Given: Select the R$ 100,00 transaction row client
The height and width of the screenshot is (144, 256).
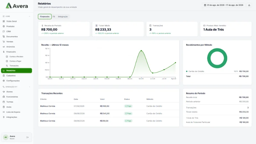Looking at the screenshot, I should [48, 106].
